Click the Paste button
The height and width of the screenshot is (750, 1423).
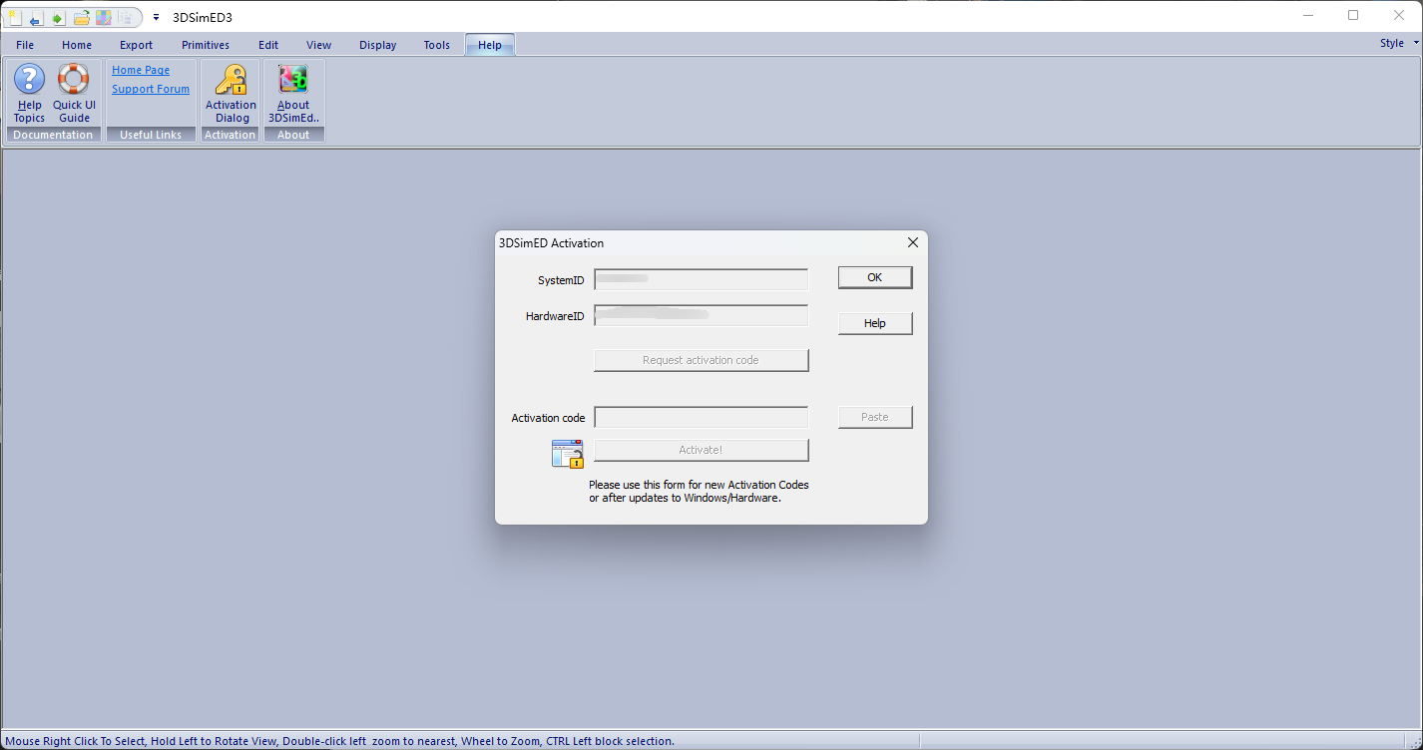[x=875, y=417]
